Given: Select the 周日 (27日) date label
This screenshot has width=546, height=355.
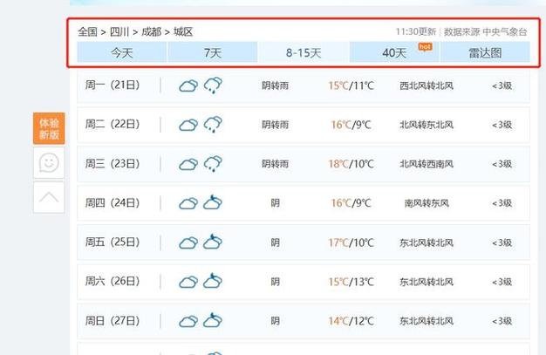Looking at the screenshot, I should click(113, 320).
